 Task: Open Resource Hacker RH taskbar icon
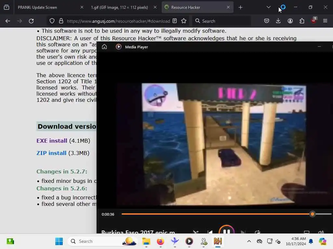[x=218, y=241]
